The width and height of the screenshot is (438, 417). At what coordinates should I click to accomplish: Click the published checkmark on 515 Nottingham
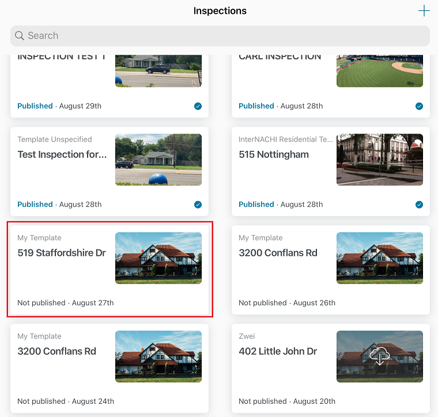(419, 204)
